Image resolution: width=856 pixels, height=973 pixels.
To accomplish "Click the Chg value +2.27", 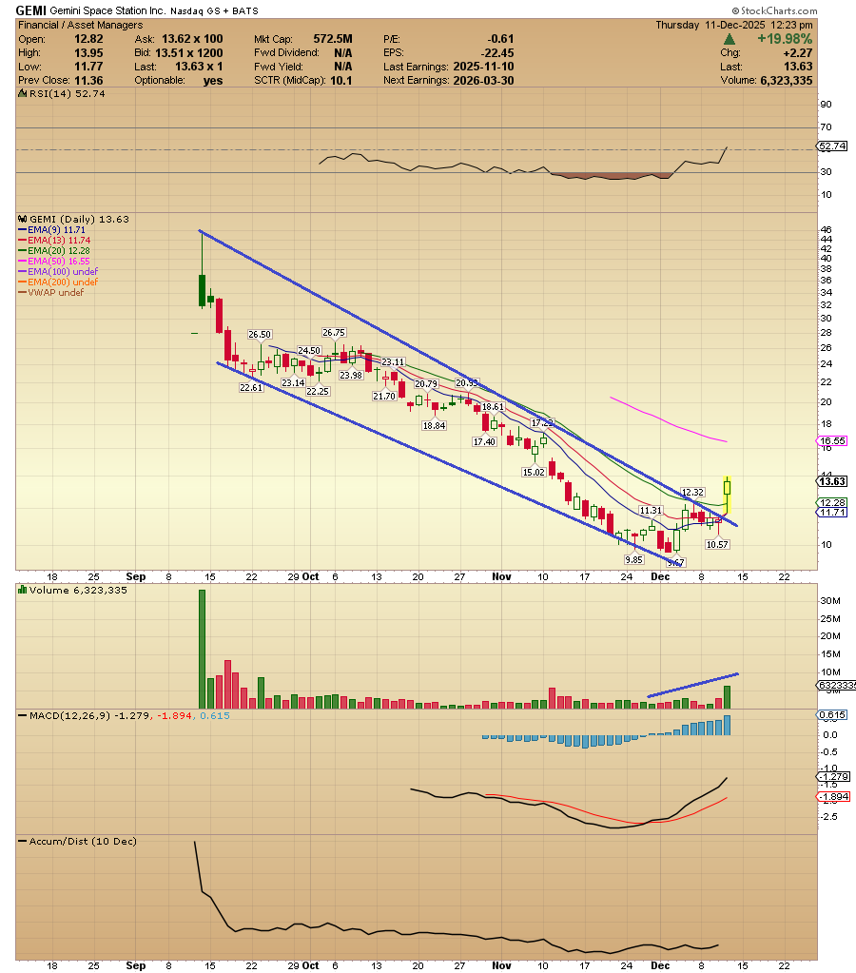I will click(x=798, y=52).
